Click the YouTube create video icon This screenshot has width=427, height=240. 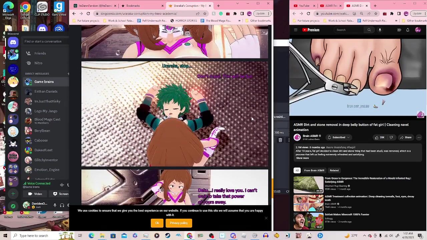point(399,30)
